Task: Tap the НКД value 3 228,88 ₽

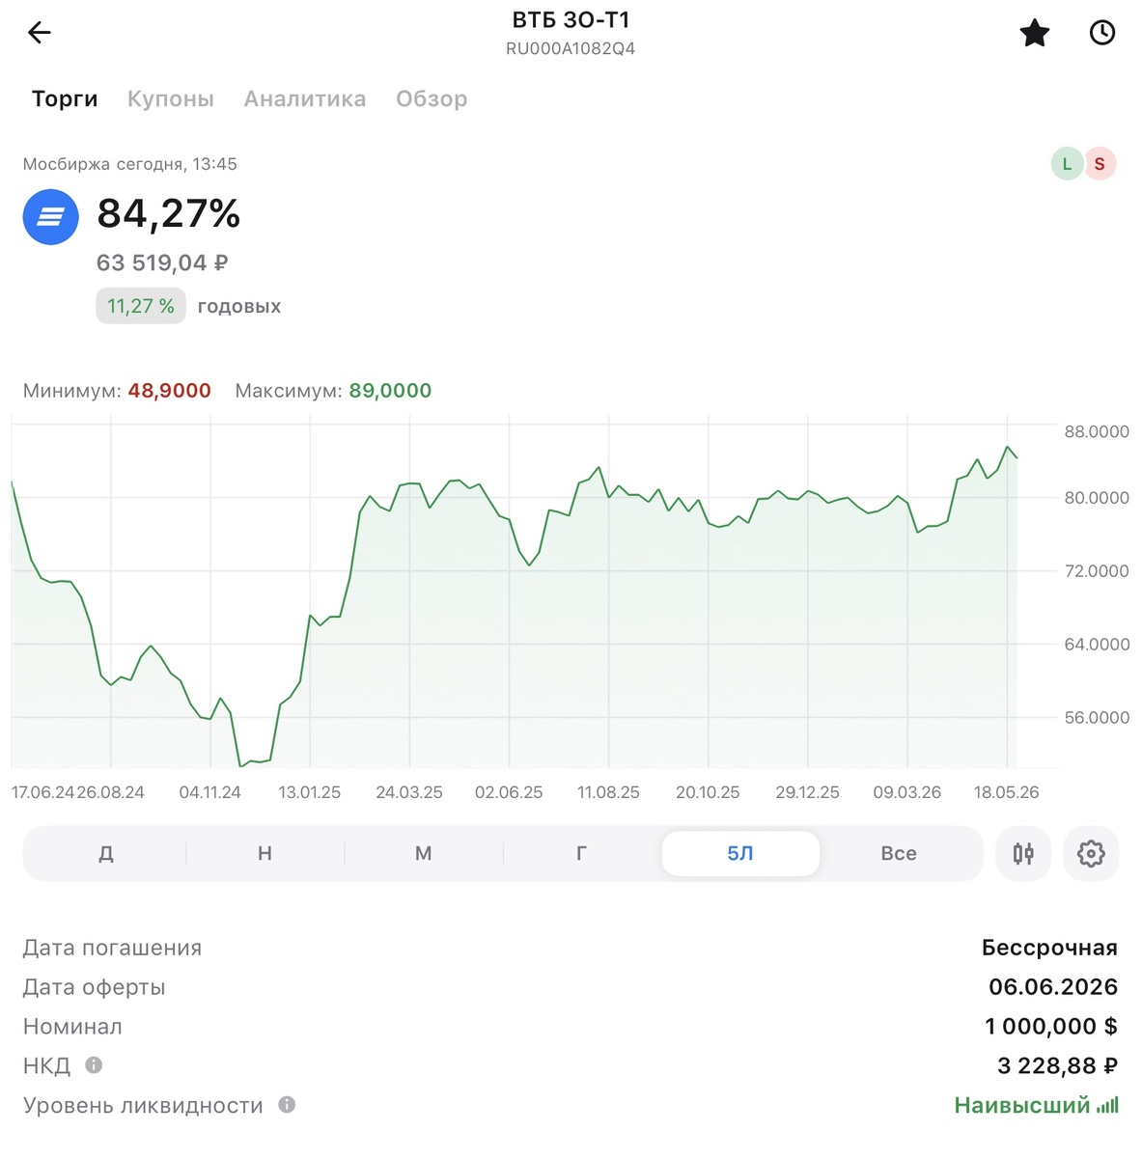Action: tap(1057, 1066)
